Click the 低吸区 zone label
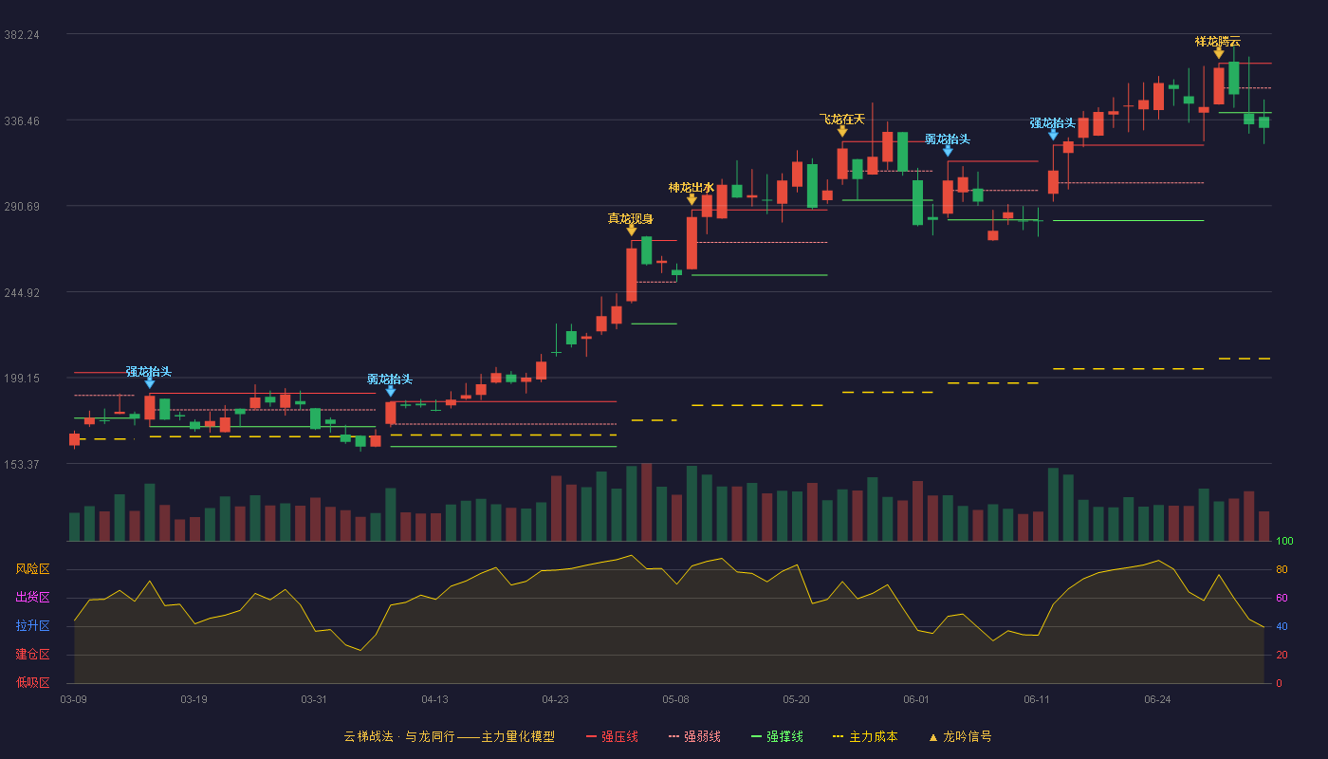1328x759 pixels. click(32, 683)
